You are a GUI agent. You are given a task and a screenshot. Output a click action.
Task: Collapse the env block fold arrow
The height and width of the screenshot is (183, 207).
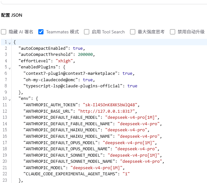coord(10,100)
